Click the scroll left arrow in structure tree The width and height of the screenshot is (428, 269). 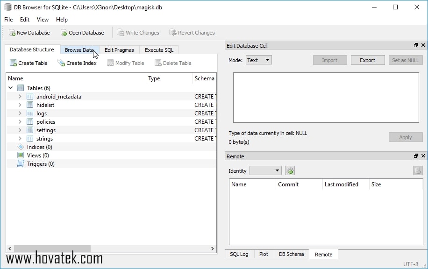(10, 248)
